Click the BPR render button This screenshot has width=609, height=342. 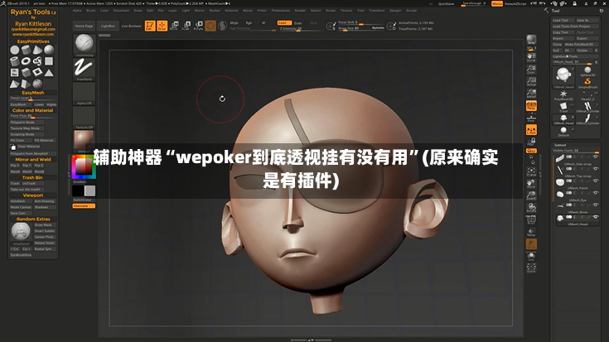[531, 40]
